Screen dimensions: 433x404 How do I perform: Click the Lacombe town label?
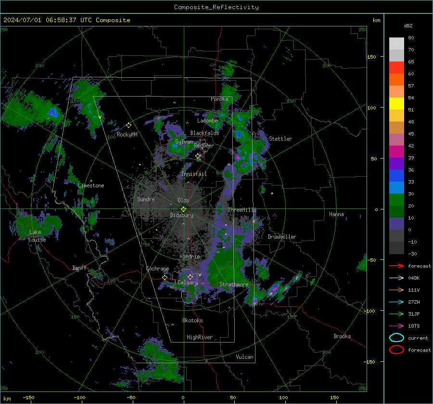tap(207, 121)
